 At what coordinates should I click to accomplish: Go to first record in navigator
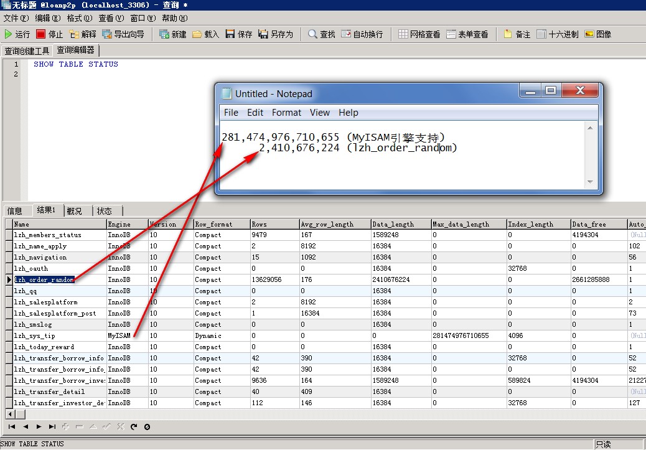(12, 426)
